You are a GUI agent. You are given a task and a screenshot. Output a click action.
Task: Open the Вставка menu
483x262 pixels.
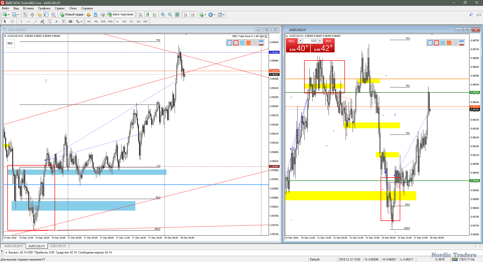point(28,8)
